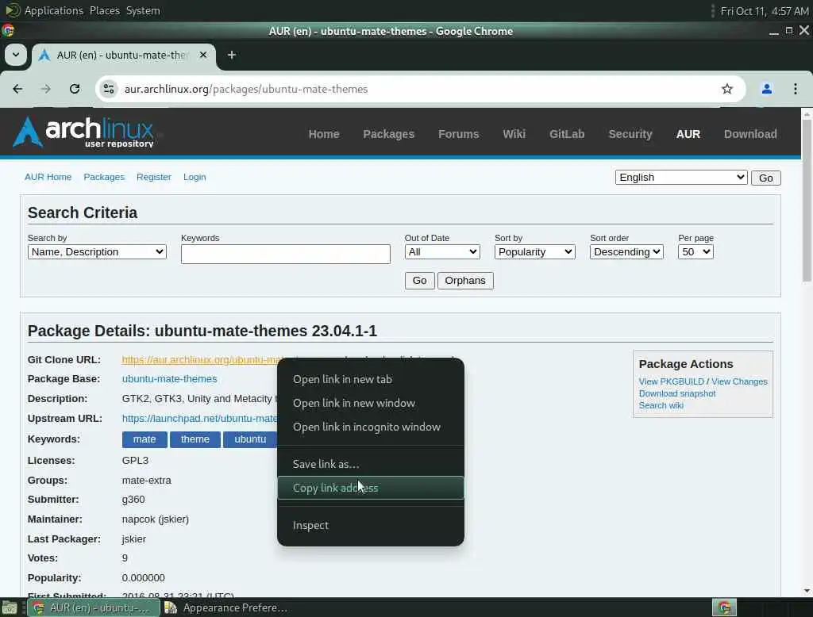This screenshot has height=617, width=813.
Task: Choose Open link in incognito window
Action: [x=371, y=427]
